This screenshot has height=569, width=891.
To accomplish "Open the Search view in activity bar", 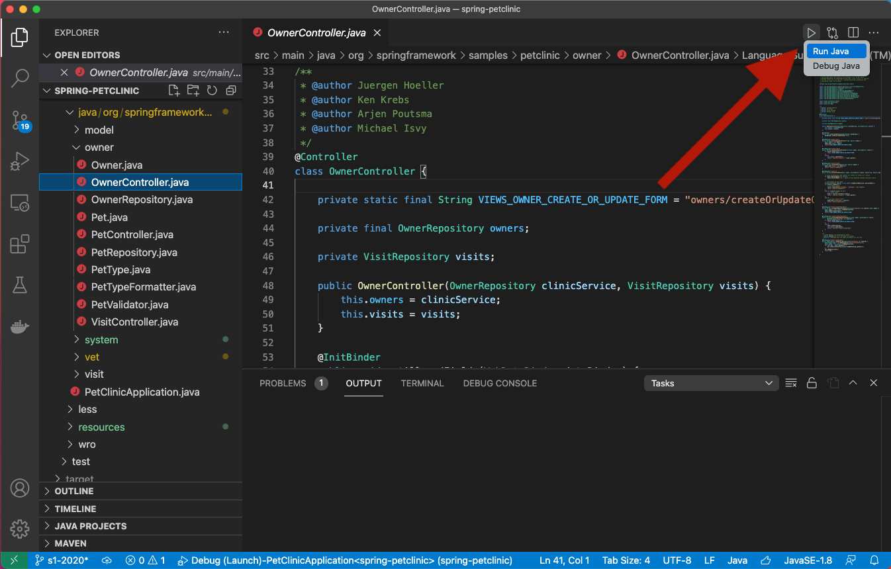I will tap(19, 78).
